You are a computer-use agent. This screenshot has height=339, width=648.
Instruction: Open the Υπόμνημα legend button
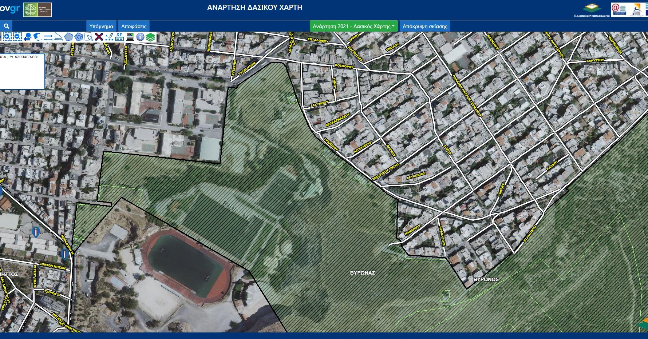101,26
